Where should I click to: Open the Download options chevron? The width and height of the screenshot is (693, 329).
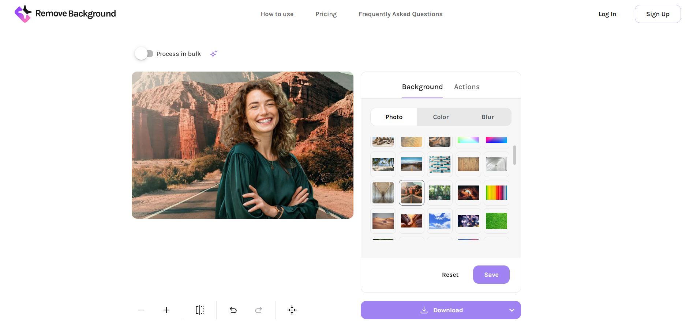click(x=511, y=310)
